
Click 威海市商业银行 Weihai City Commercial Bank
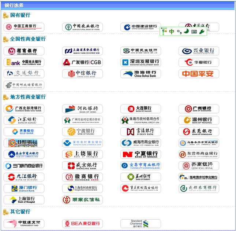[141, 143]
